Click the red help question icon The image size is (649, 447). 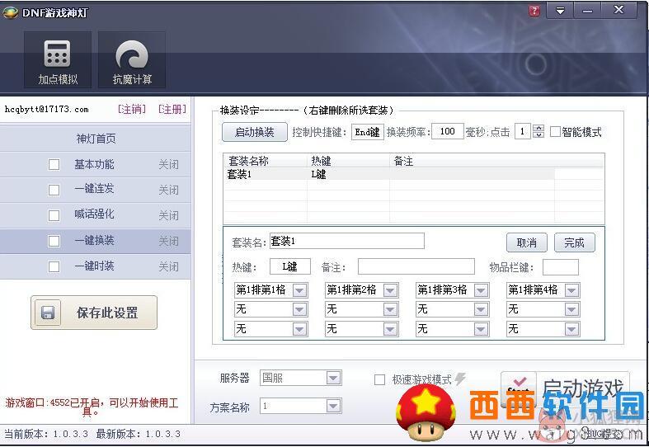(x=534, y=11)
